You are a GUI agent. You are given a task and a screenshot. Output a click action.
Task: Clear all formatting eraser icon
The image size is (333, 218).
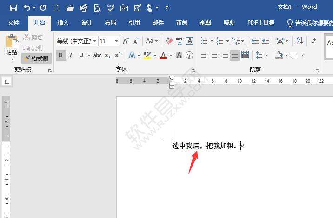click(169, 41)
